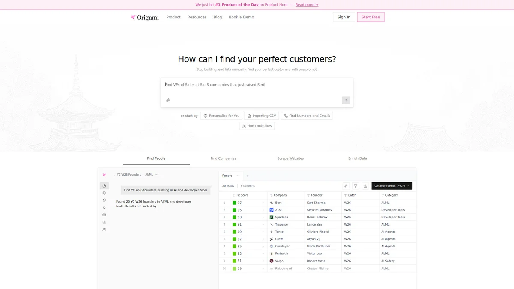This screenshot has width=514, height=289.
Task: Click the home icon in the preview sidebar
Action: (104, 186)
